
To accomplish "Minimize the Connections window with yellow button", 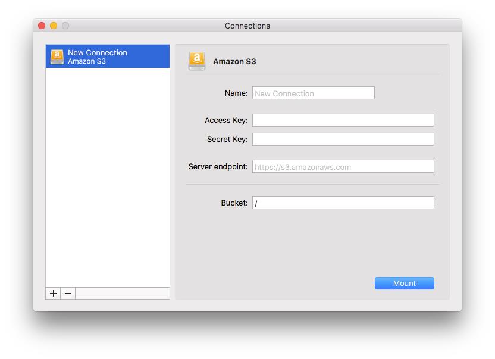I will point(54,26).
